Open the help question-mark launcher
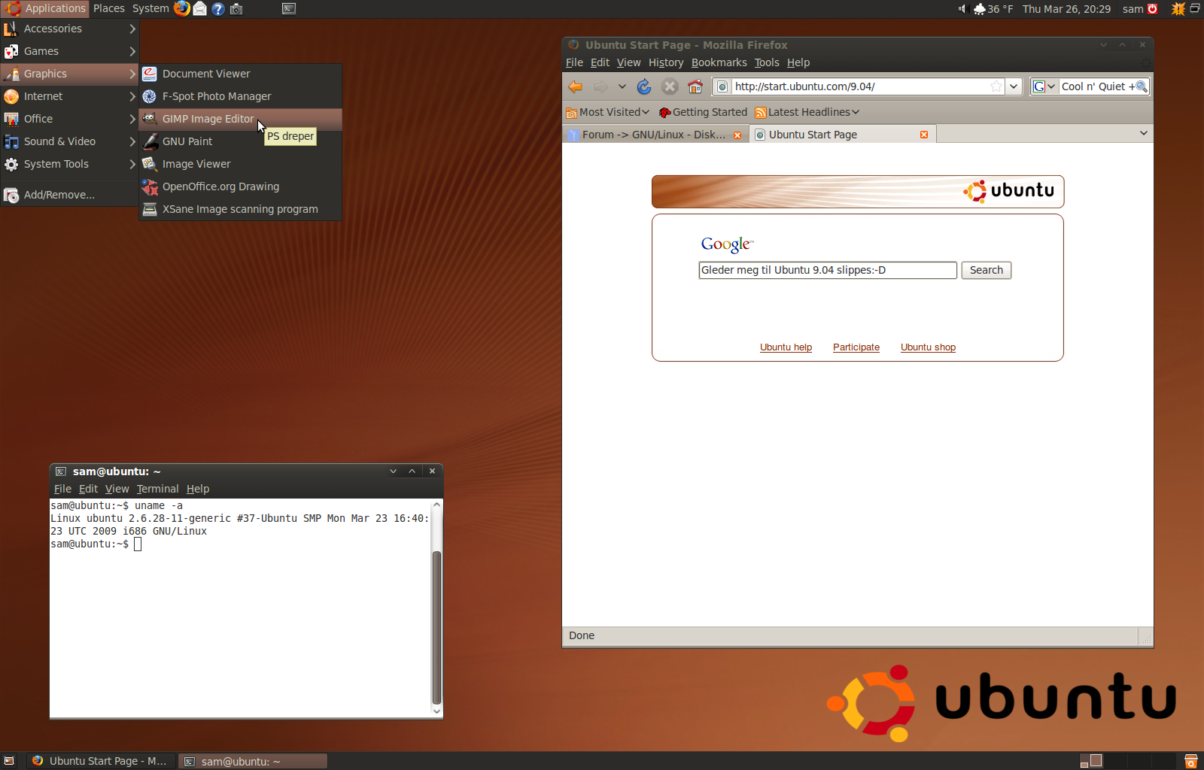This screenshot has width=1204, height=770. tap(218, 9)
